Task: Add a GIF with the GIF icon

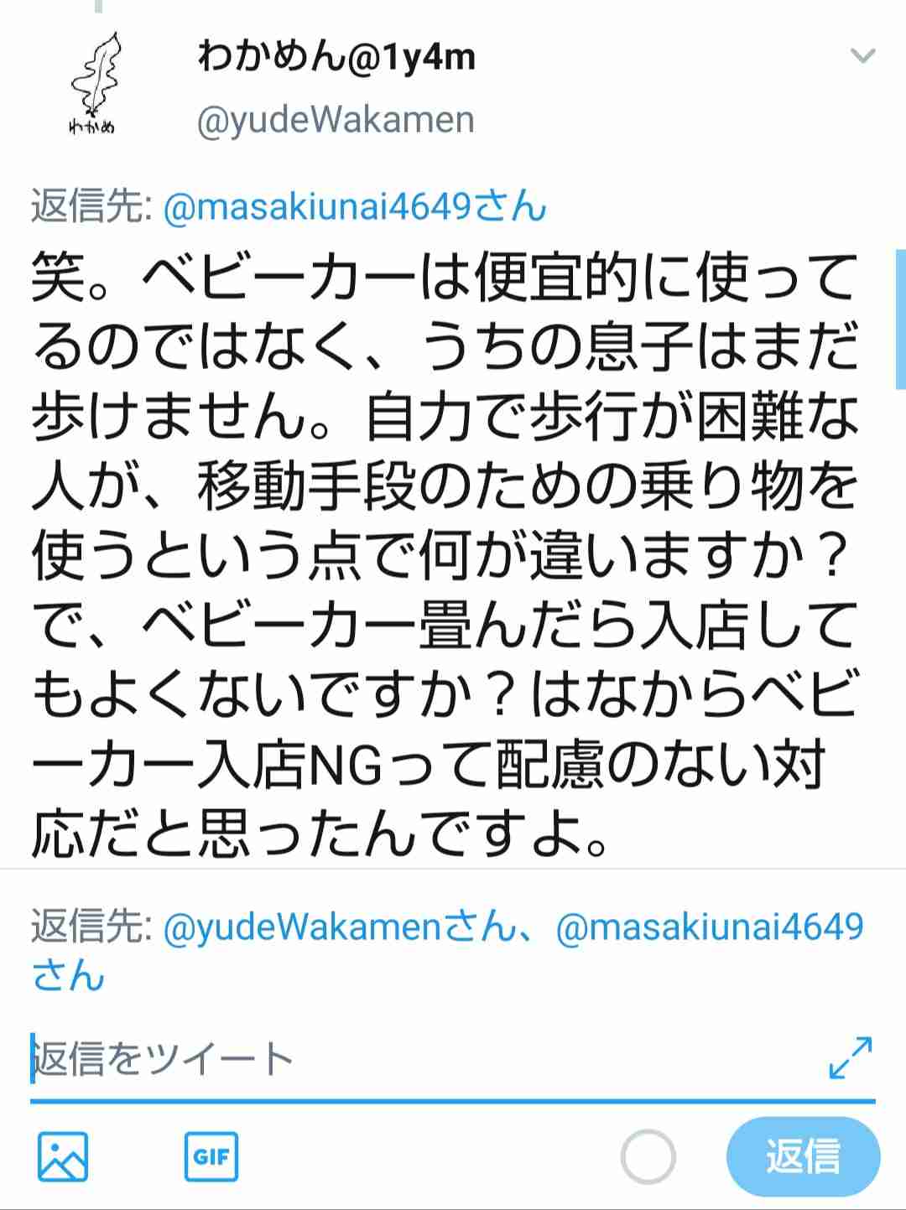Action: click(211, 1156)
